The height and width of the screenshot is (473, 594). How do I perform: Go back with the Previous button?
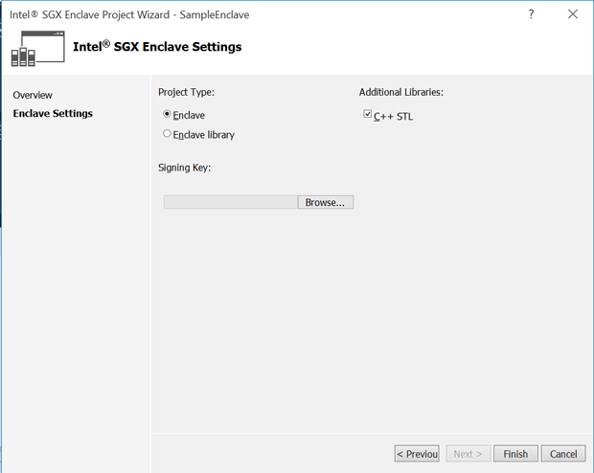[x=417, y=453]
